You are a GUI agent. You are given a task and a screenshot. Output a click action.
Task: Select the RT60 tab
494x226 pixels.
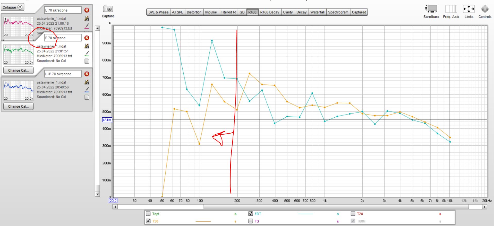(252, 12)
